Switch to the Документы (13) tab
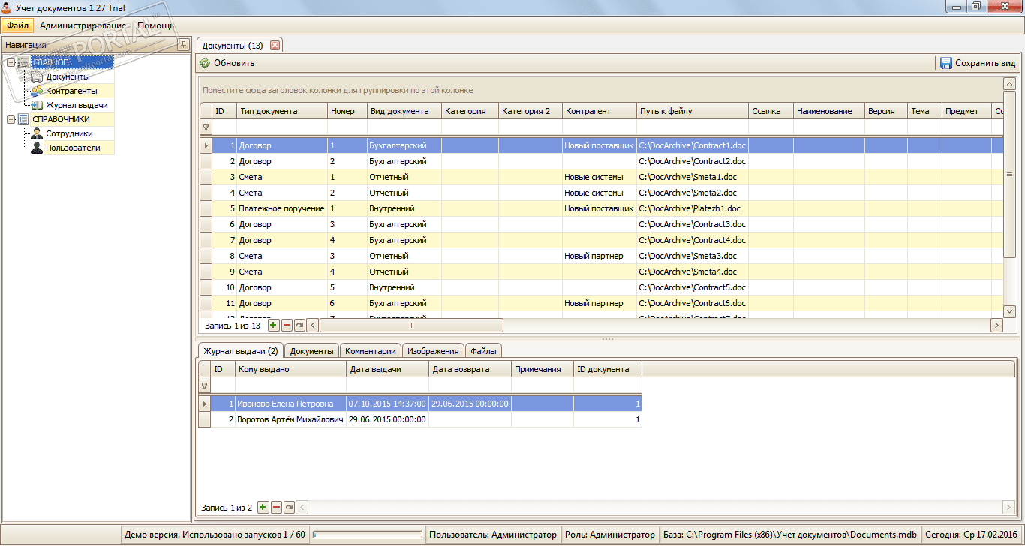This screenshot has height=546, width=1025. [233, 46]
